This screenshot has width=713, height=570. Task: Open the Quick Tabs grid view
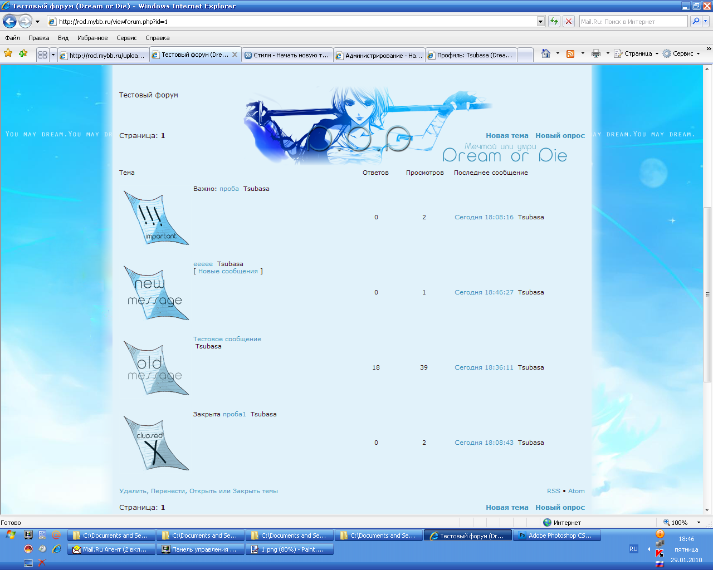[x=42, y=55]
